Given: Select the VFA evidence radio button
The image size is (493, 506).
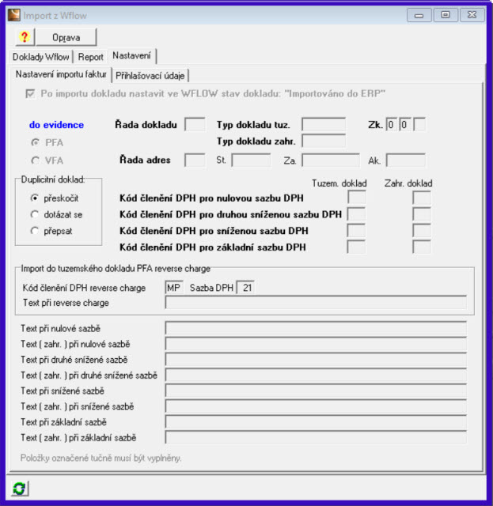Looking at the screenshot, I should (x=34, y=160).
